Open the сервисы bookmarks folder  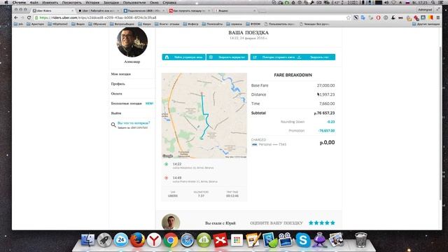coord(234,24)
